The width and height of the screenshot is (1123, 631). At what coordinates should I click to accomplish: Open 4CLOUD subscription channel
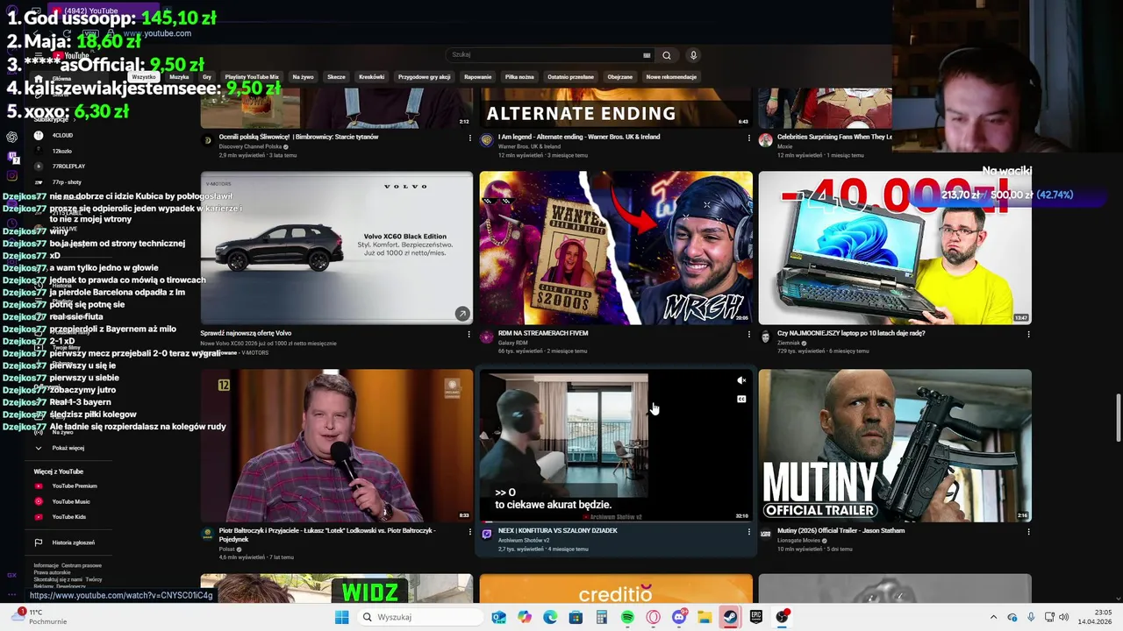click(61, 136)
